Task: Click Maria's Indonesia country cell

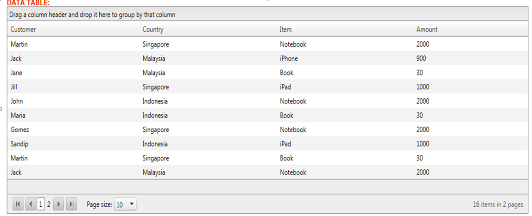Action: coord(155,116)
